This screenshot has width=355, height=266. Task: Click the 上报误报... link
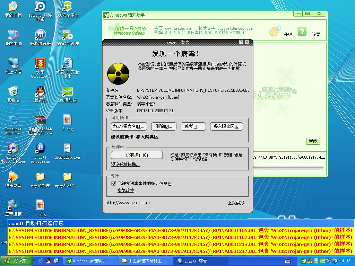coord(238,203)
